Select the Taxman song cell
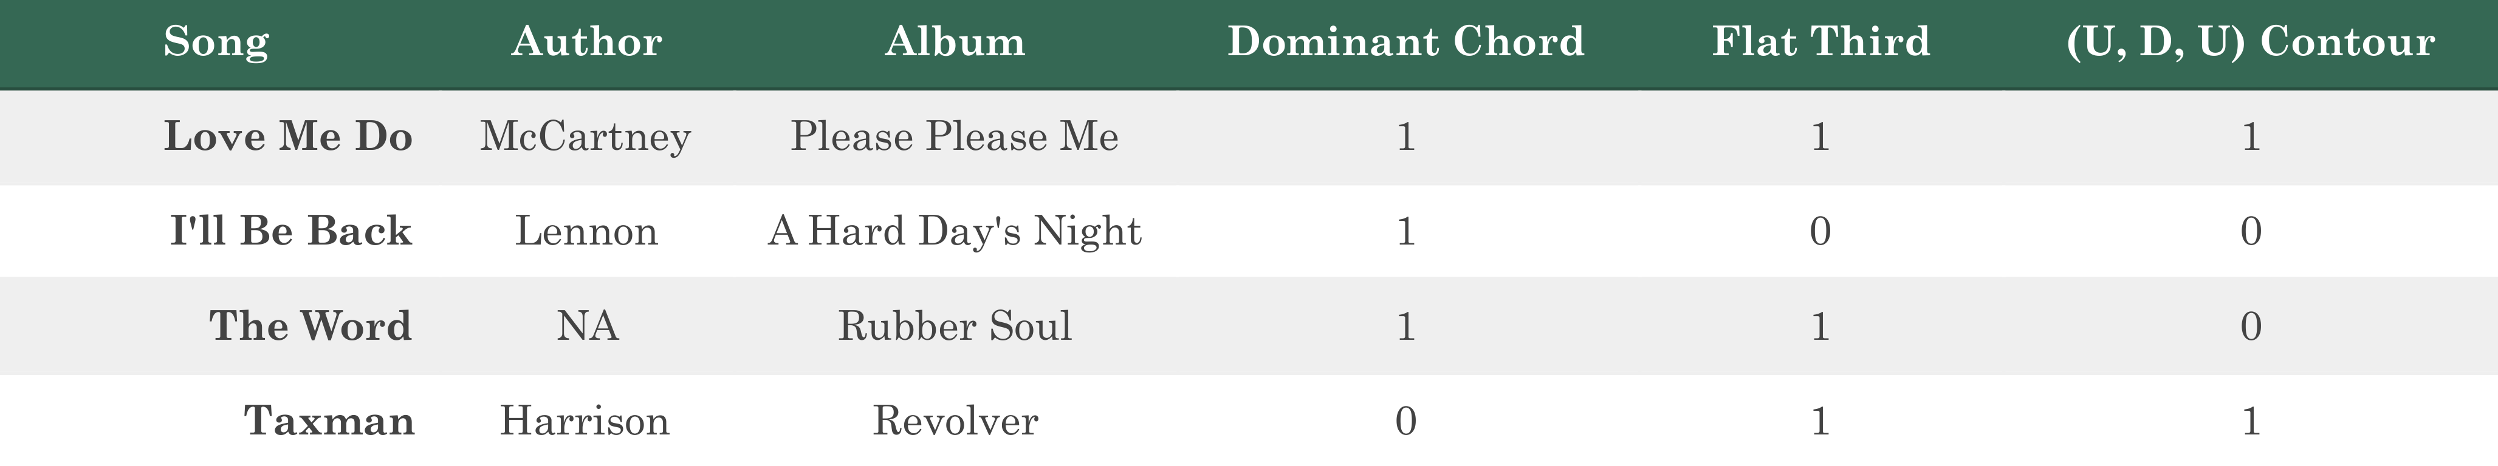The image size is (2498, 466). 329,422
